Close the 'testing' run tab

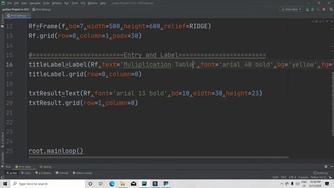(x=54, y=167)
